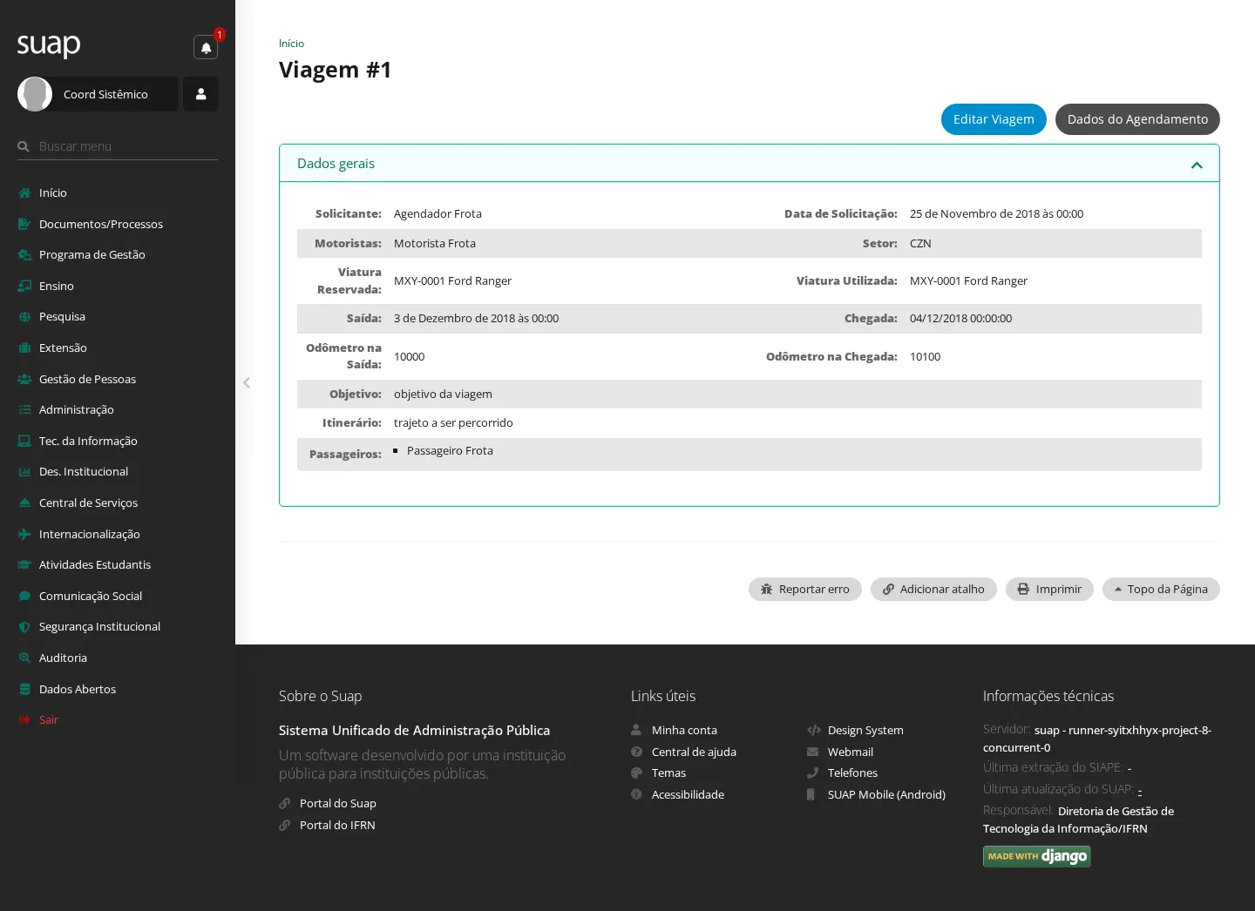The width and height of the screenshot is (1255, 911).
Task: Click Adicionar atalho button
Action: [x=933, y=590]
